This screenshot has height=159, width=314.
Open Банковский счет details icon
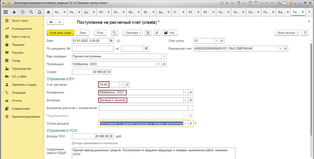coord(286,48)
